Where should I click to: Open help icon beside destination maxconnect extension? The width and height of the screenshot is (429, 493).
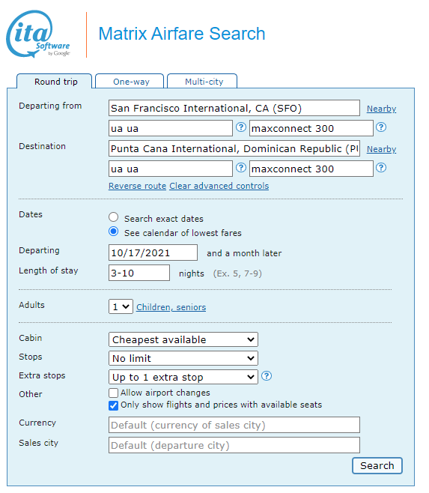tap(381, 168)
